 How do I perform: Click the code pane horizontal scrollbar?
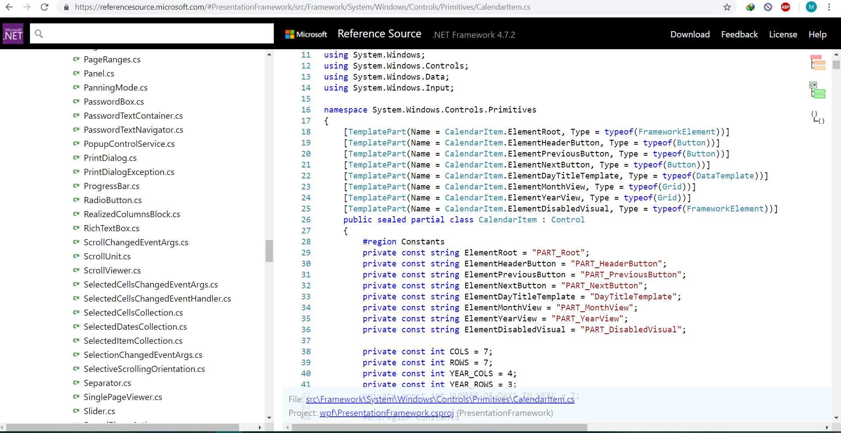point(440,427)
